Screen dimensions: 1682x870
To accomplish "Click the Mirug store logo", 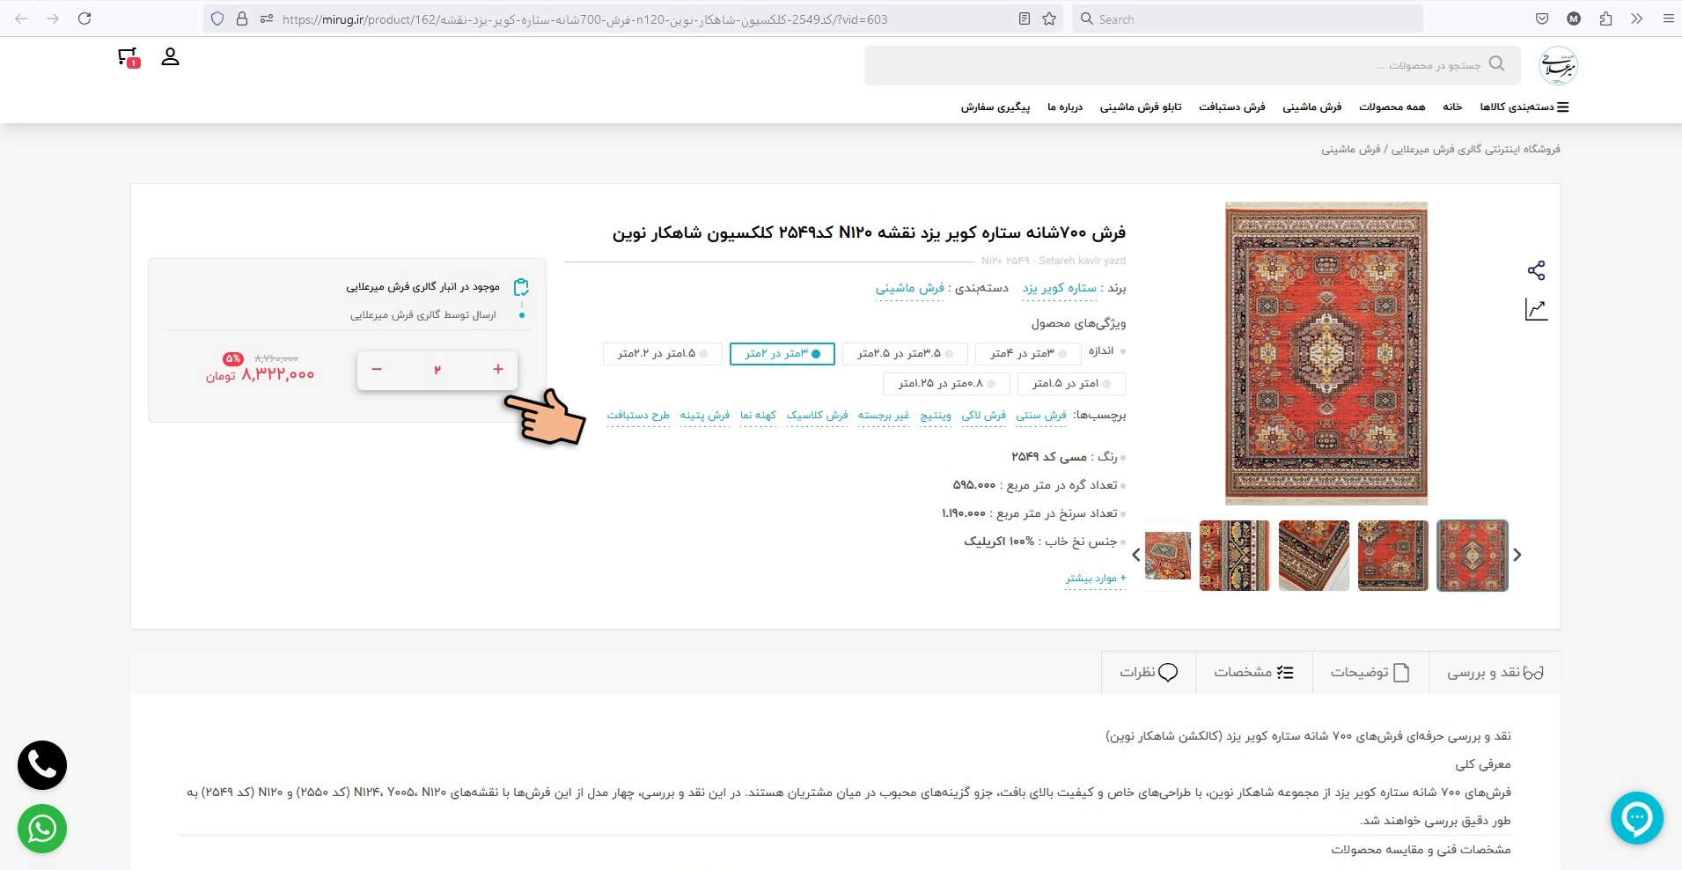I will pyautogui.click(x=1558, y=66).
